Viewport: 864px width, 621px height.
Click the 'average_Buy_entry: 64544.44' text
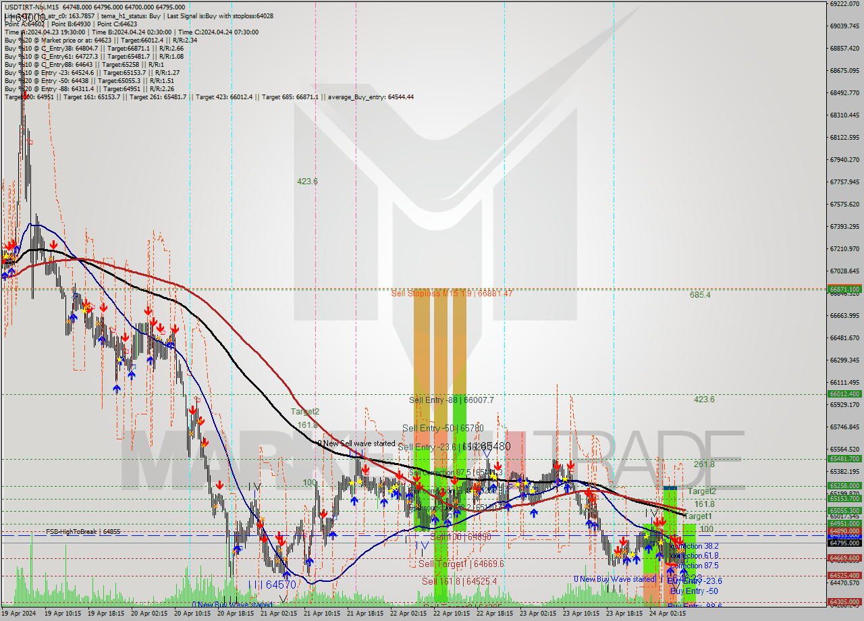pos(371,97)
